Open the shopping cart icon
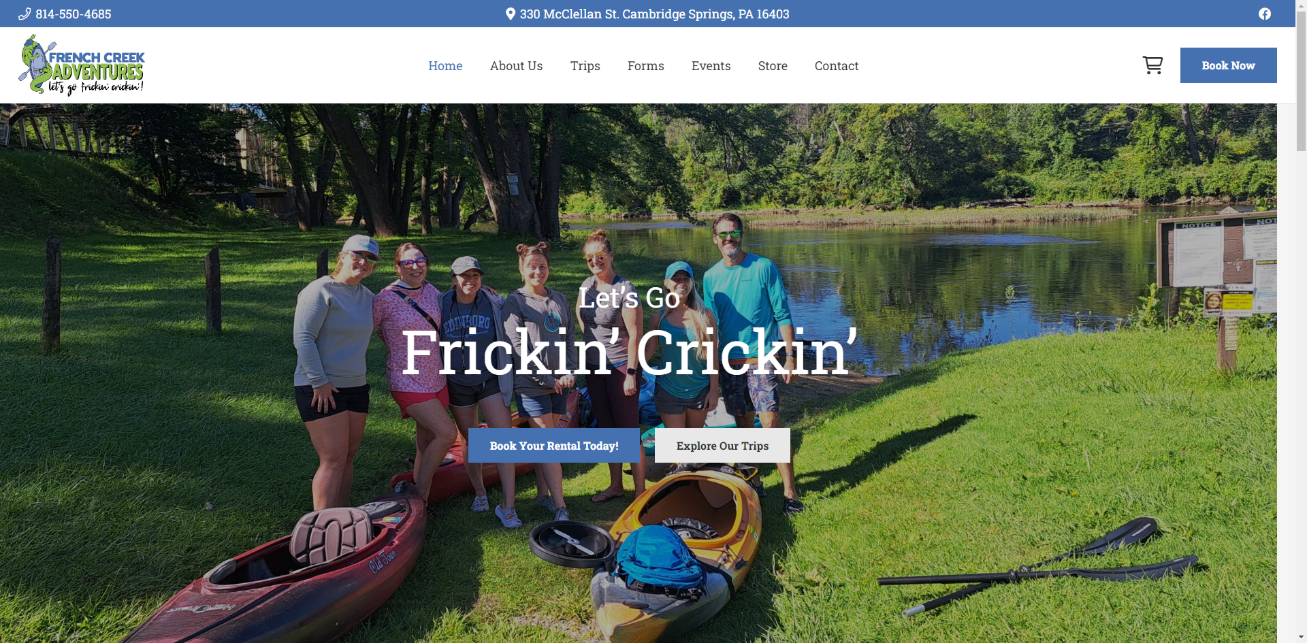The image size is (1307, 643). [x=1152, y=65]
